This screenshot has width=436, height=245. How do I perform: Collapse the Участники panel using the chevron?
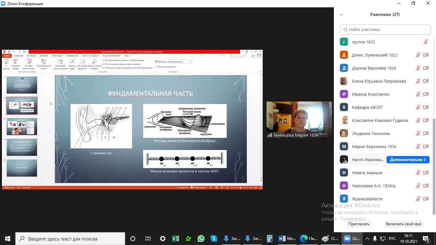(x=342, y=15)
